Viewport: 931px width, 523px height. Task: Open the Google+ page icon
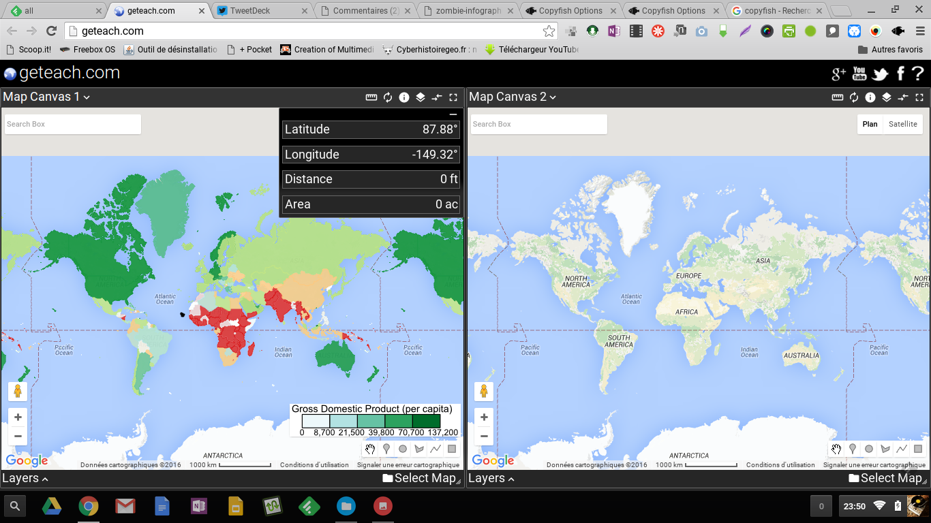tap(839, 74)
